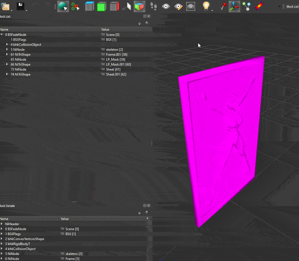
Task: Expand 4 bhkCollisionObject in Block List
Action: tap(7, 44)
